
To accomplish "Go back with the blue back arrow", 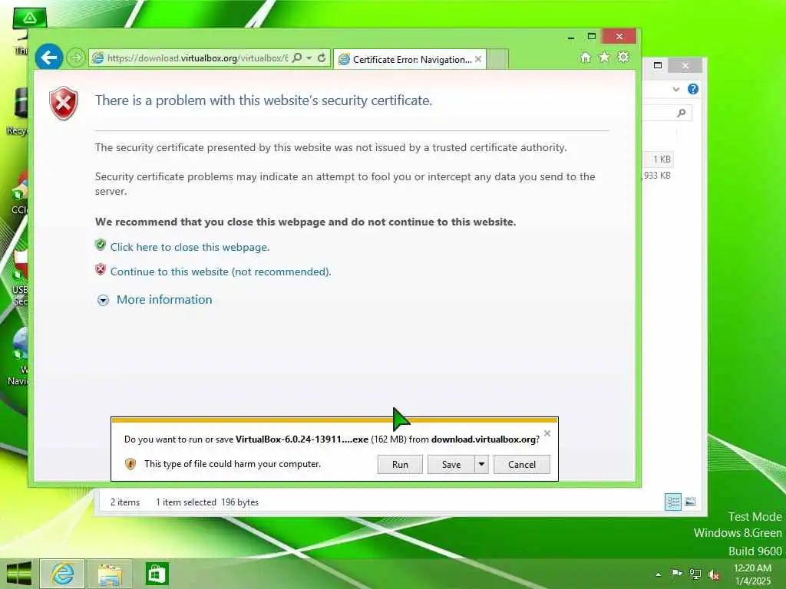I will pyautogui.click(x=49, y=57).
